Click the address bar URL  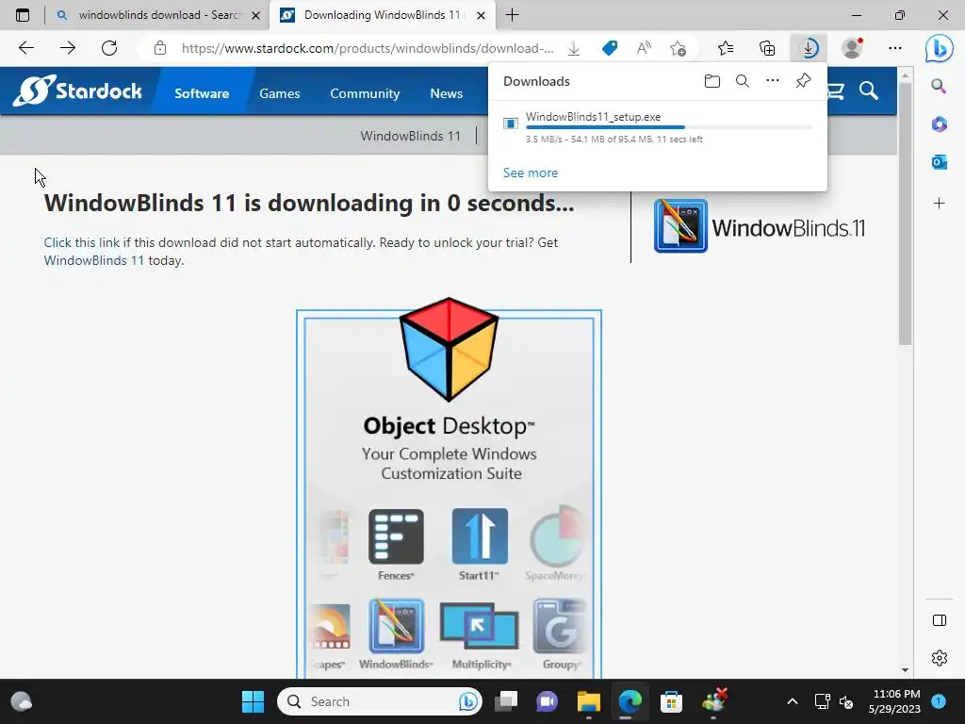tap(368, 48)
